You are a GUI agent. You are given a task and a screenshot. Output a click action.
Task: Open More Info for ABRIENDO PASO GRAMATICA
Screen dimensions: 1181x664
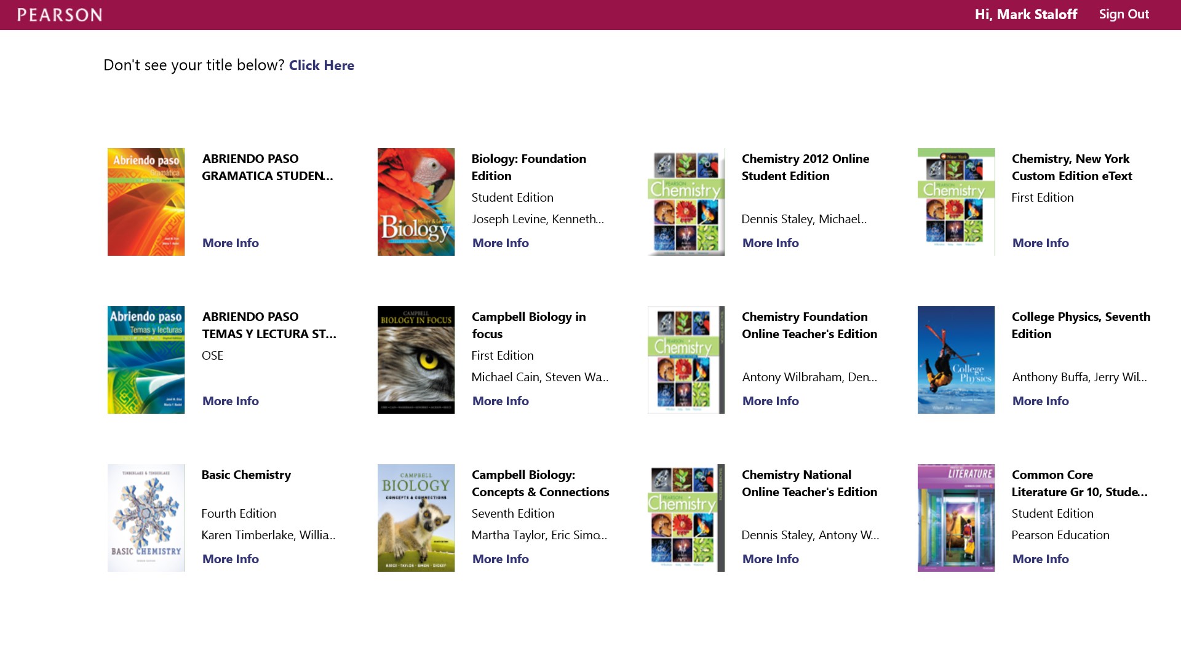(x=230, y=243)
